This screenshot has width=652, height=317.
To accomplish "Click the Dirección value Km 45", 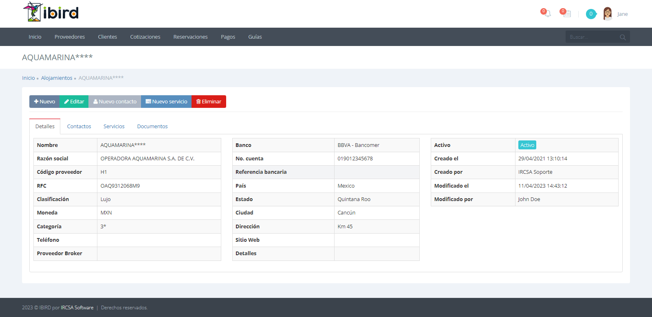I will click(x=345, y=226).
